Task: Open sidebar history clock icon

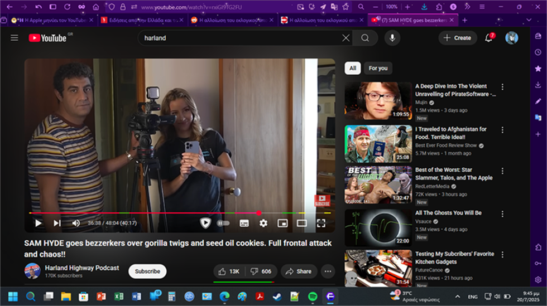Action: point(538,52)
